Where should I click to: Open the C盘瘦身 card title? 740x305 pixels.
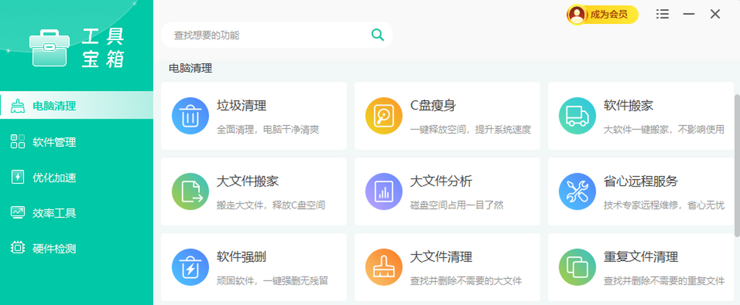pos(433,106)
